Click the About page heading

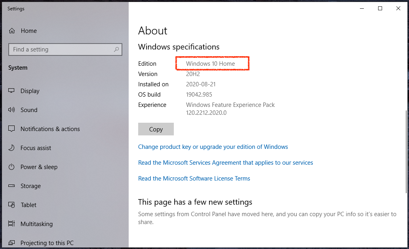[152, 31]
